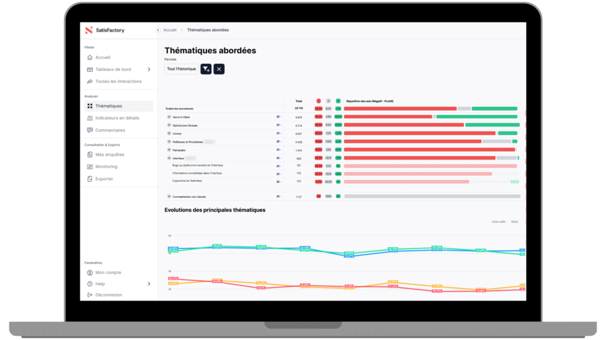This screenshot has height=340, width=606.
Task: Add a filter with the funnel icon
Action: pyautogui.click(x=206, y=69)
